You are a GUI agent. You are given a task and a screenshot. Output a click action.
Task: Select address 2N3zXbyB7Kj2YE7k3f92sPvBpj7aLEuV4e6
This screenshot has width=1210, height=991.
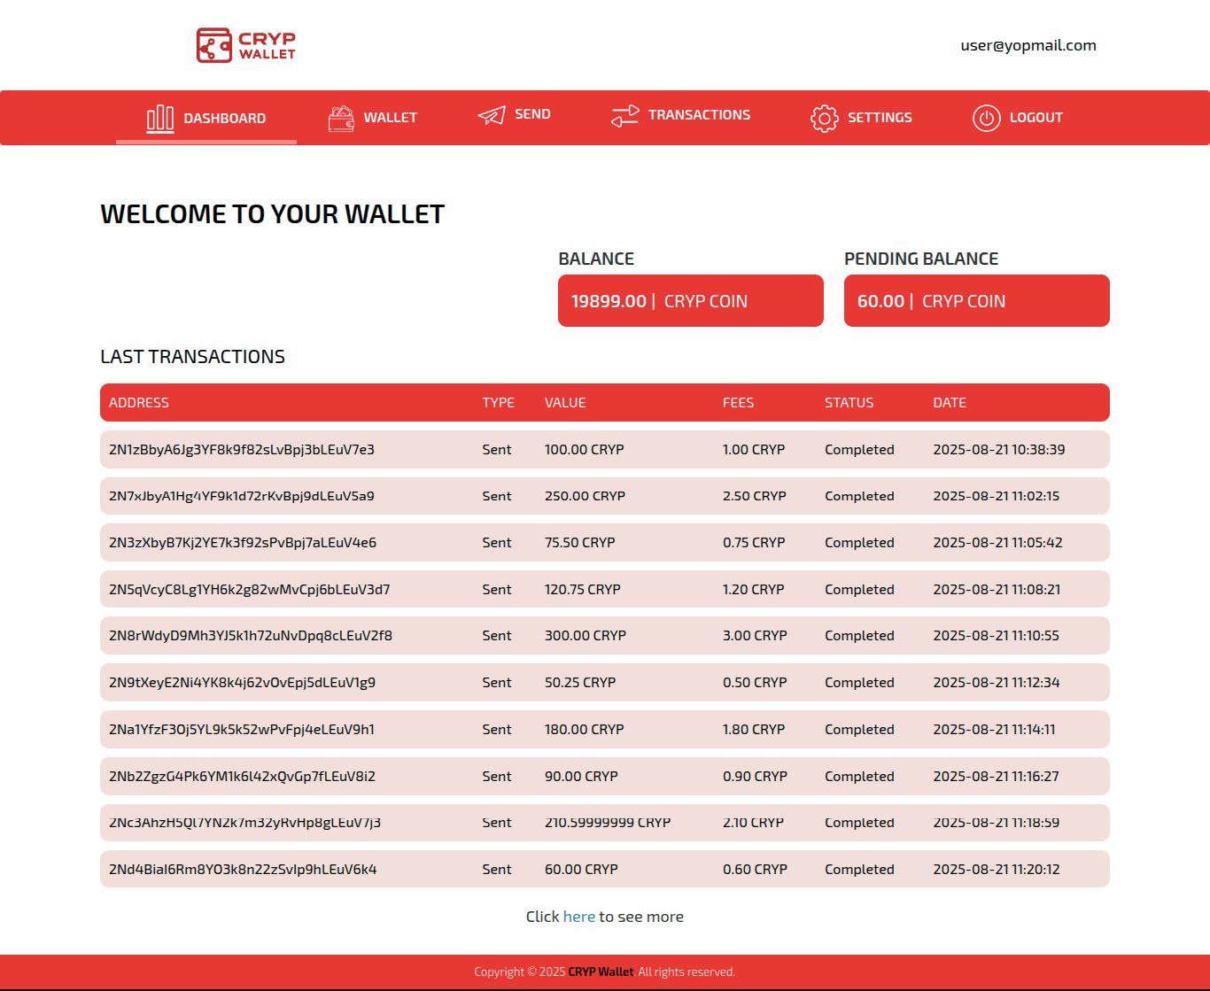coord(243,543)
